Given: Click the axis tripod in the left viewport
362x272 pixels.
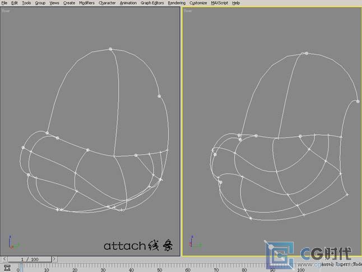Looking at the screenshot, I should click(x=13, y=242).
